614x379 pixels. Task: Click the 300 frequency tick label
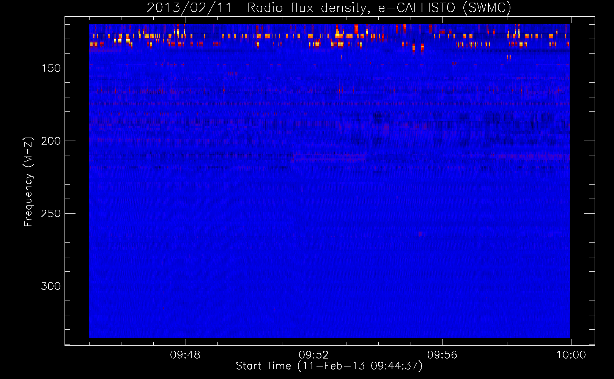[x=51, y=286]
